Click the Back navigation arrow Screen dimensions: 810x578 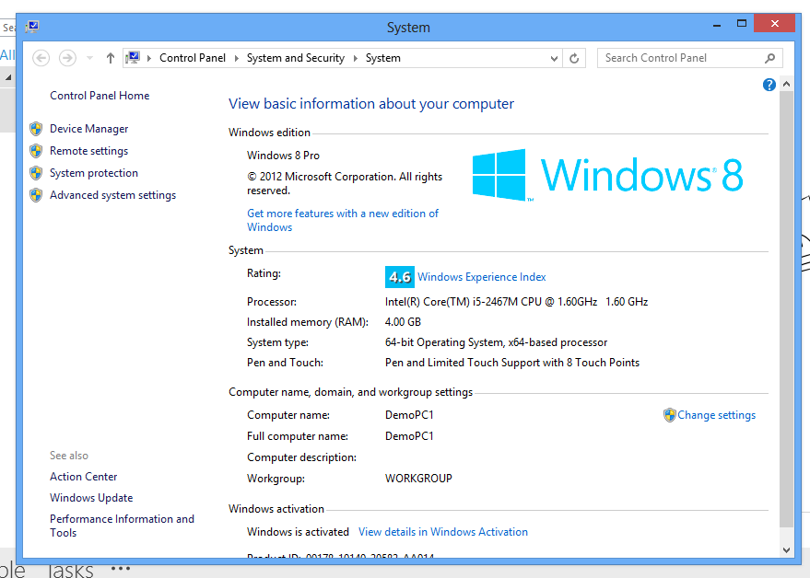click(x=41, y=58)
